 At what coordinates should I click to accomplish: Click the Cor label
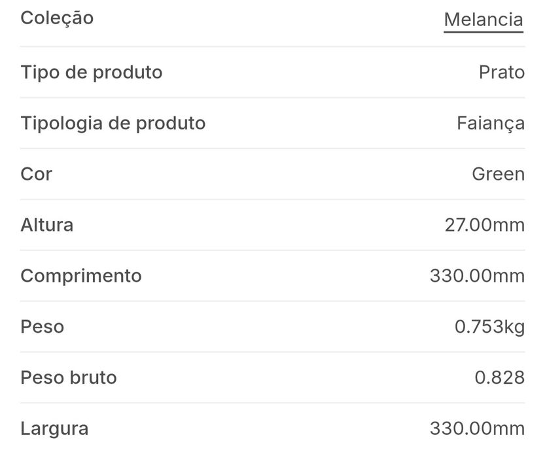pos(36,174)
